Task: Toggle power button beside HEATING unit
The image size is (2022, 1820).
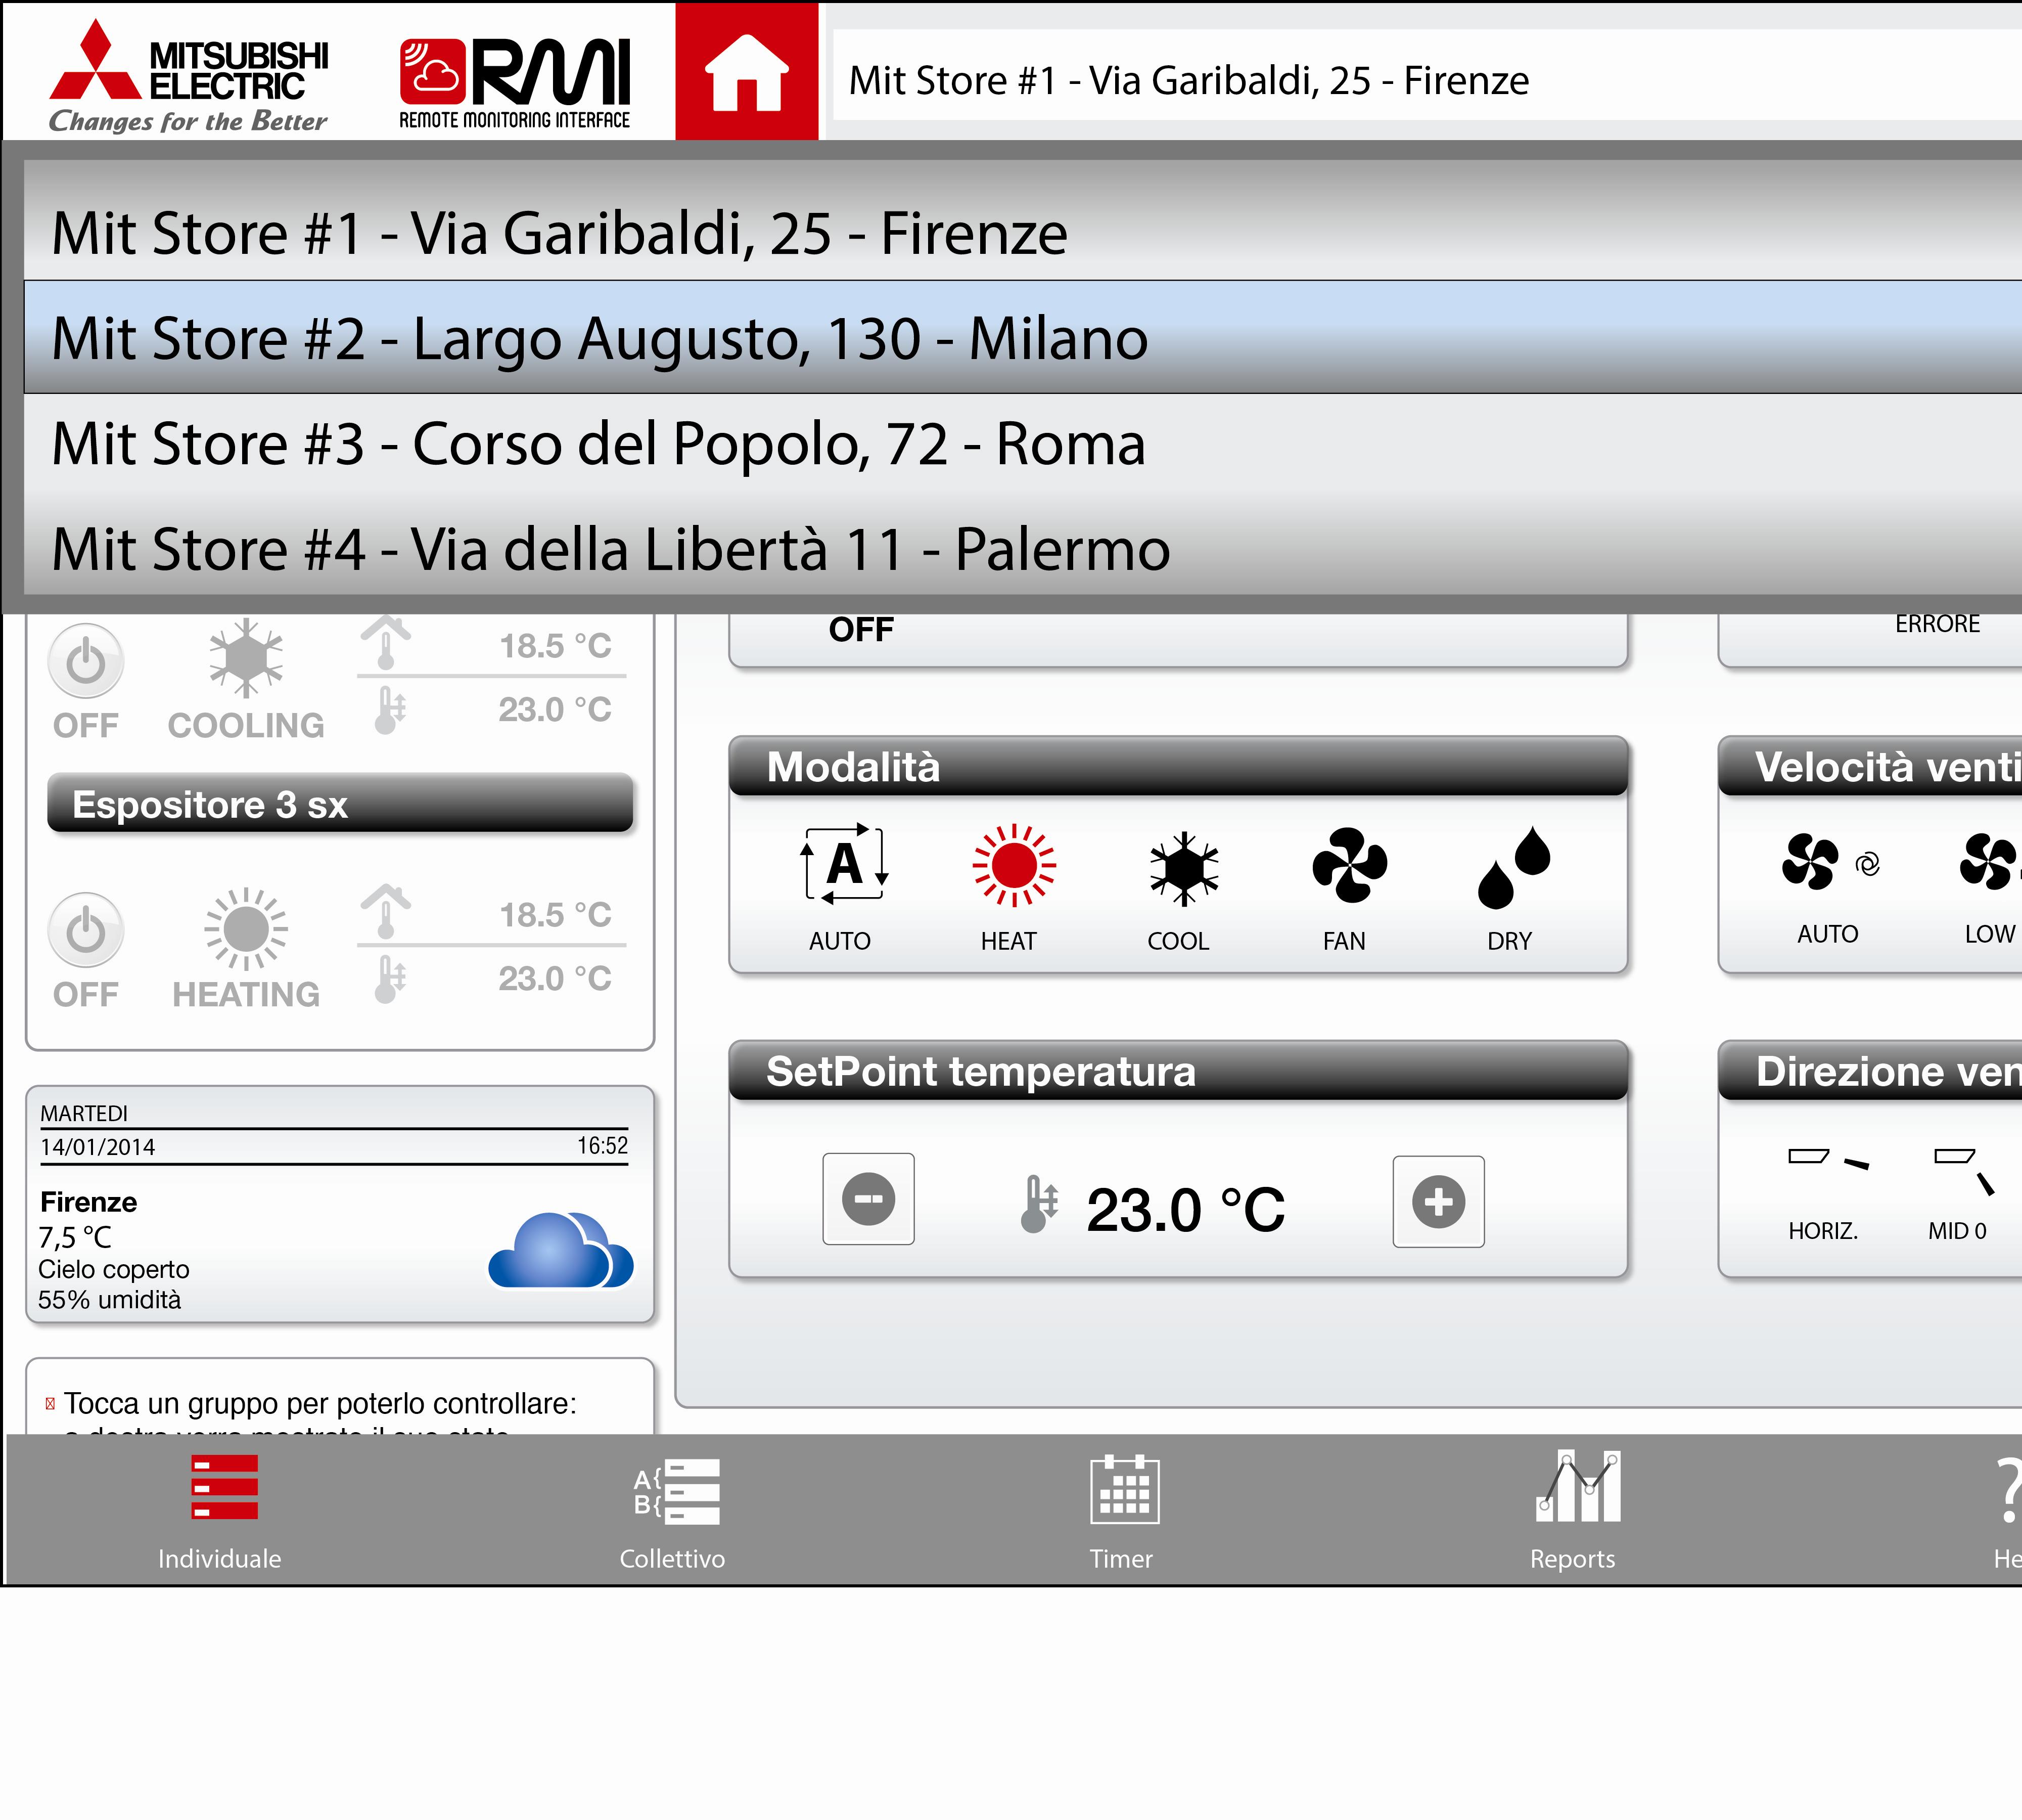Action: [x=86, y=930]
